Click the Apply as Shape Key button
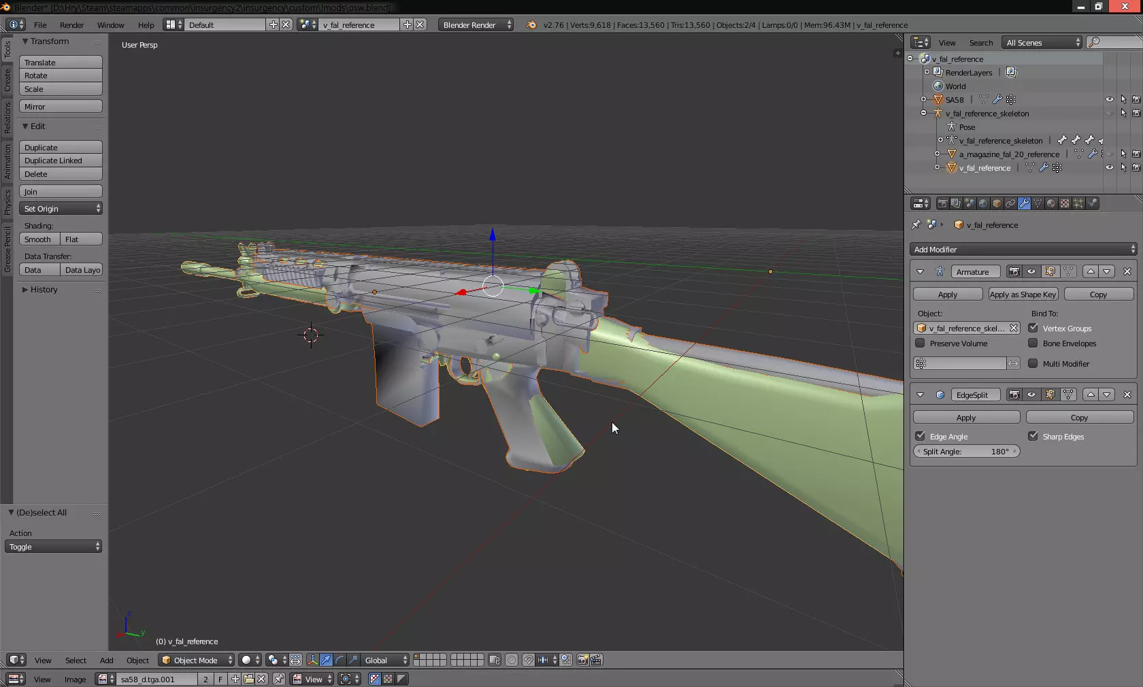The image size is (1143, 687). click(x=1023, y=295)
